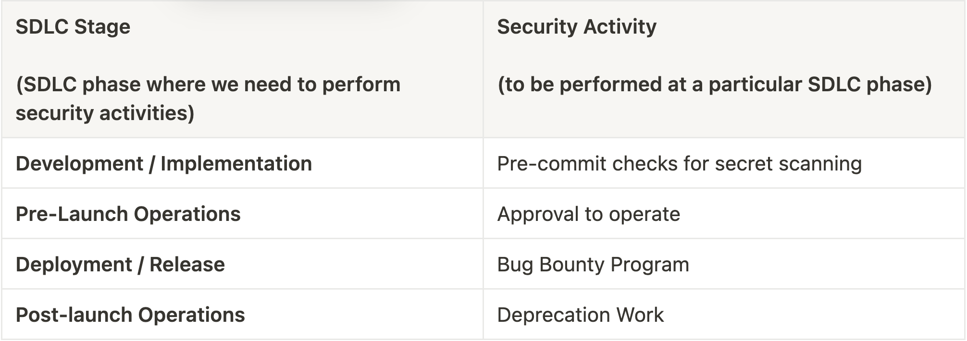Click the word 'Release' in stage column
Image resolution: width=967 pixels, height=341 pixels.
click(187, 265)
